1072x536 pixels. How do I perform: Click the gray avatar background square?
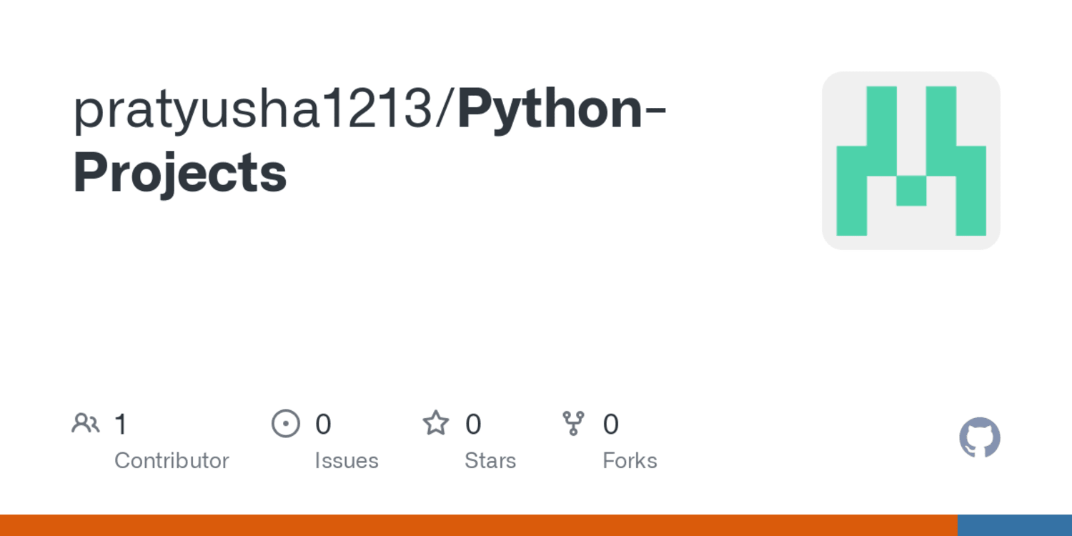coord(911,161)
